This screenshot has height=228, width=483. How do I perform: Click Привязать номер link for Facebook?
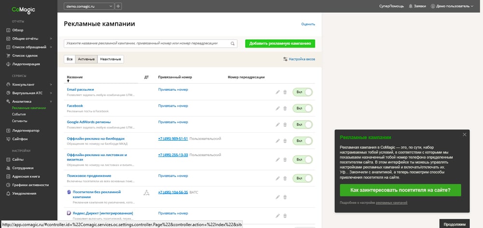tap(173, 106)
